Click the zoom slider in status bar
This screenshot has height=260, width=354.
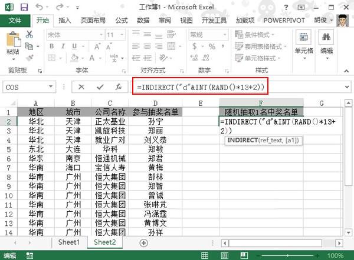click(x=287, y=256)
